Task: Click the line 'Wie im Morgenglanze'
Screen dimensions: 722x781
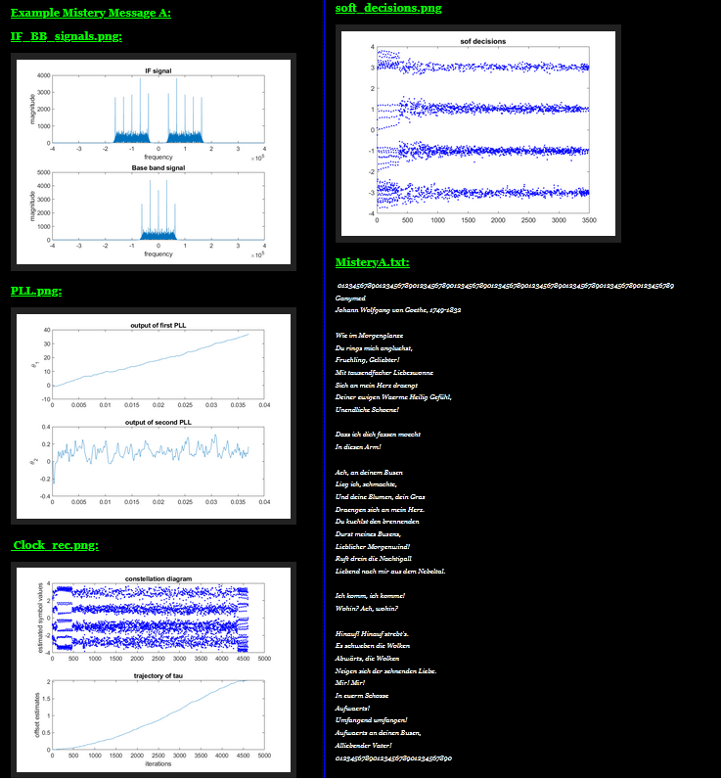Action: (370, 336)
